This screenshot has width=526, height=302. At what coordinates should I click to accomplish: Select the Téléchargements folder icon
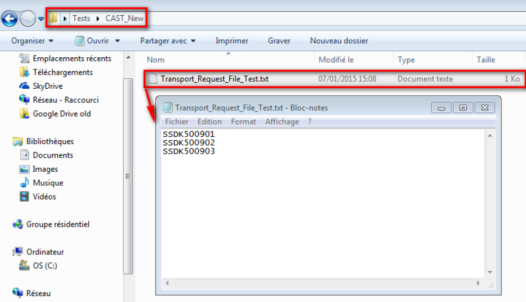pyautogui.click(x=24, y=72)
